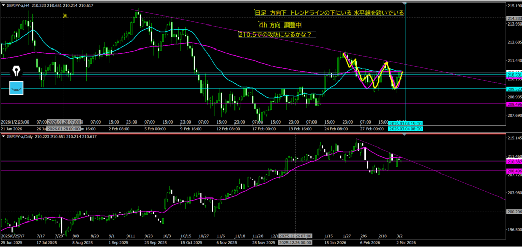Image resolution: width=522 pixels, height=247 pixels.
Task: Click the cyan 209.523 price label
Action: point(513,88)
